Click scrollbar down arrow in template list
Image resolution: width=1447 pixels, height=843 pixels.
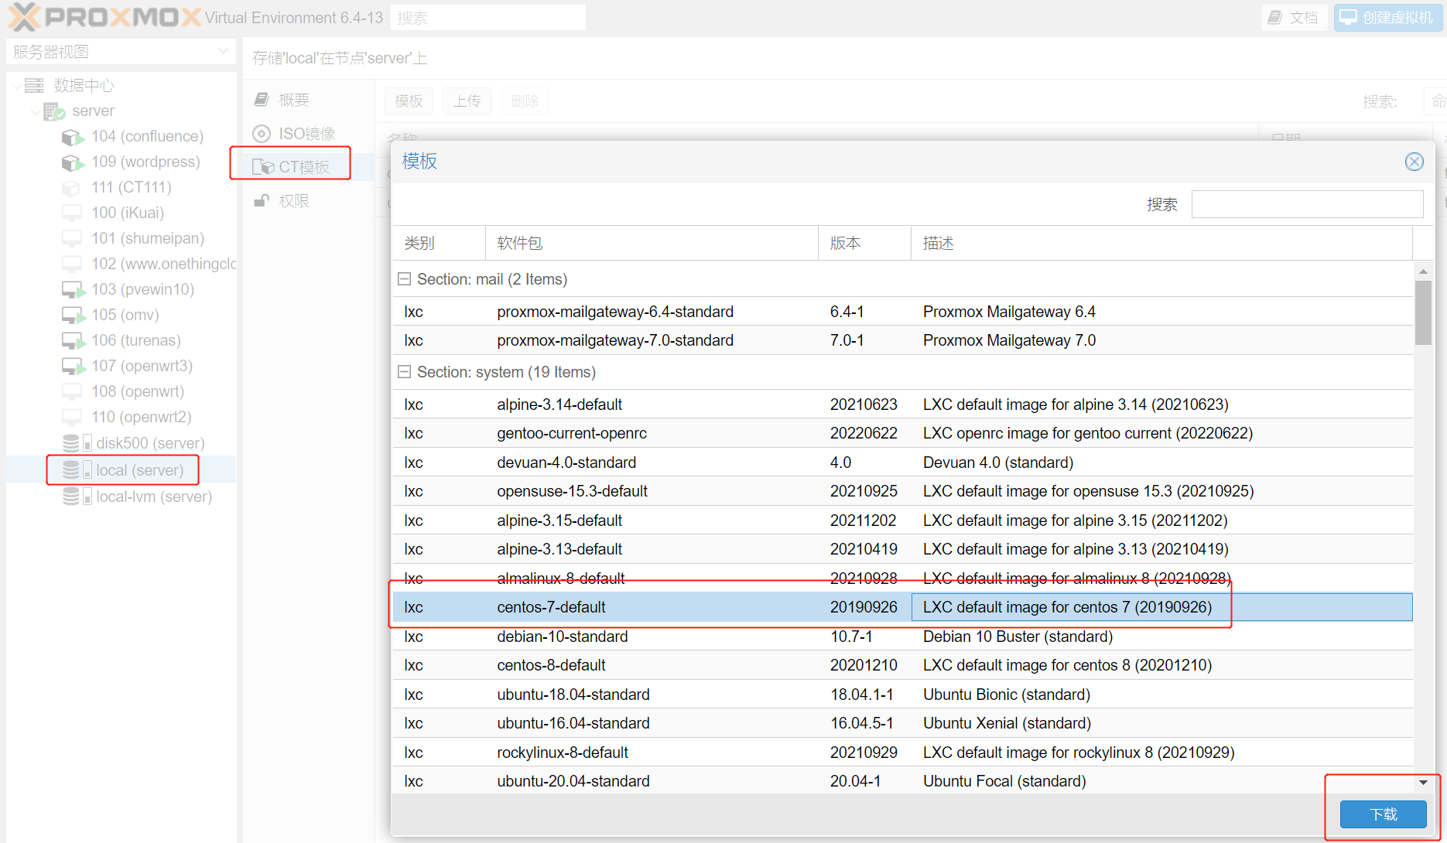[1423, 783]
